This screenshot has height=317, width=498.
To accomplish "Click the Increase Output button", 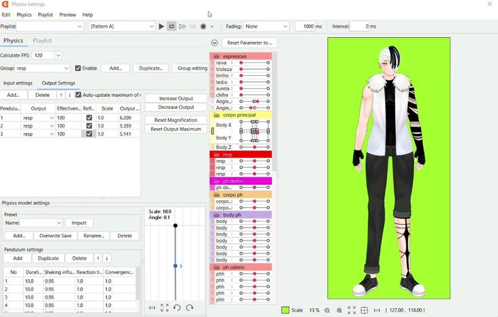I will (x=175, y=98).
